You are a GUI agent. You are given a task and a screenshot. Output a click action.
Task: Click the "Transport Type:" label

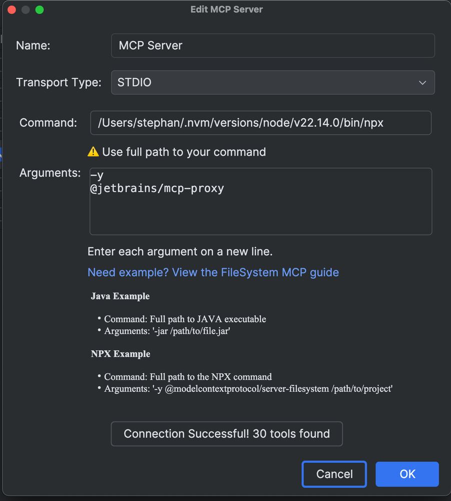coord(59,83)
